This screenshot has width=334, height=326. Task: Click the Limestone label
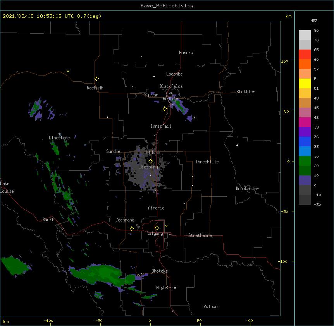pos(59,138)
